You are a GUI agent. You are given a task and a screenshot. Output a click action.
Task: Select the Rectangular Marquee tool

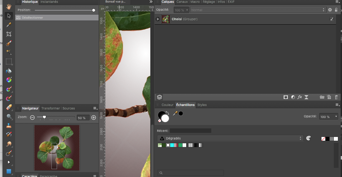click(9, 62)
